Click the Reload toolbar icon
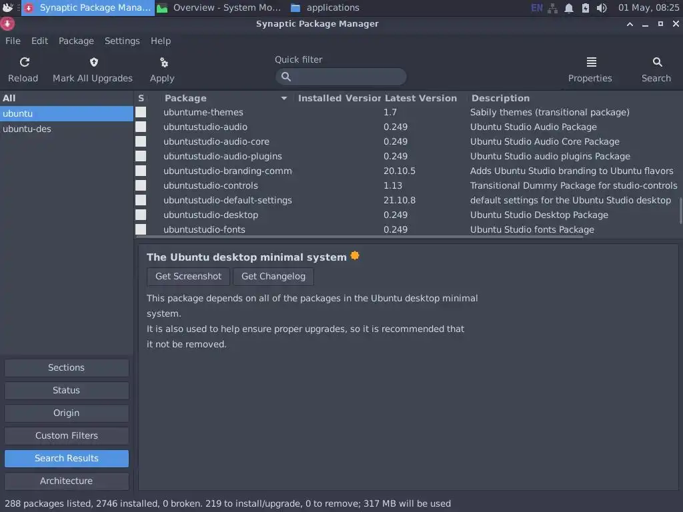The height and width of the screenshot is (512, 683). pos(25,62)
